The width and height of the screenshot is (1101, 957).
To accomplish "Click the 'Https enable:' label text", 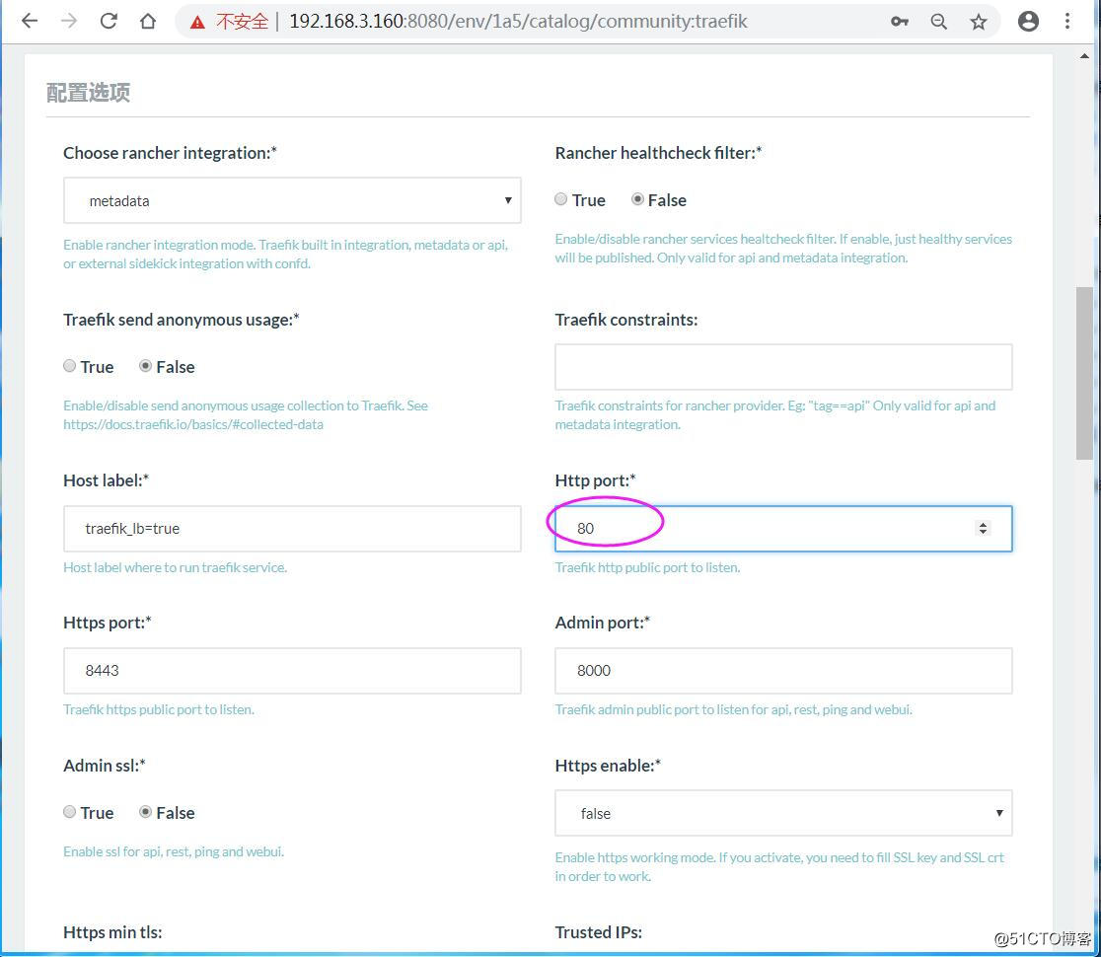I will [608, 766].
